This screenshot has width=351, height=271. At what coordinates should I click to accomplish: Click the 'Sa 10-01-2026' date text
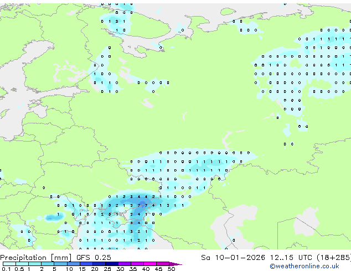pos(233,258)
